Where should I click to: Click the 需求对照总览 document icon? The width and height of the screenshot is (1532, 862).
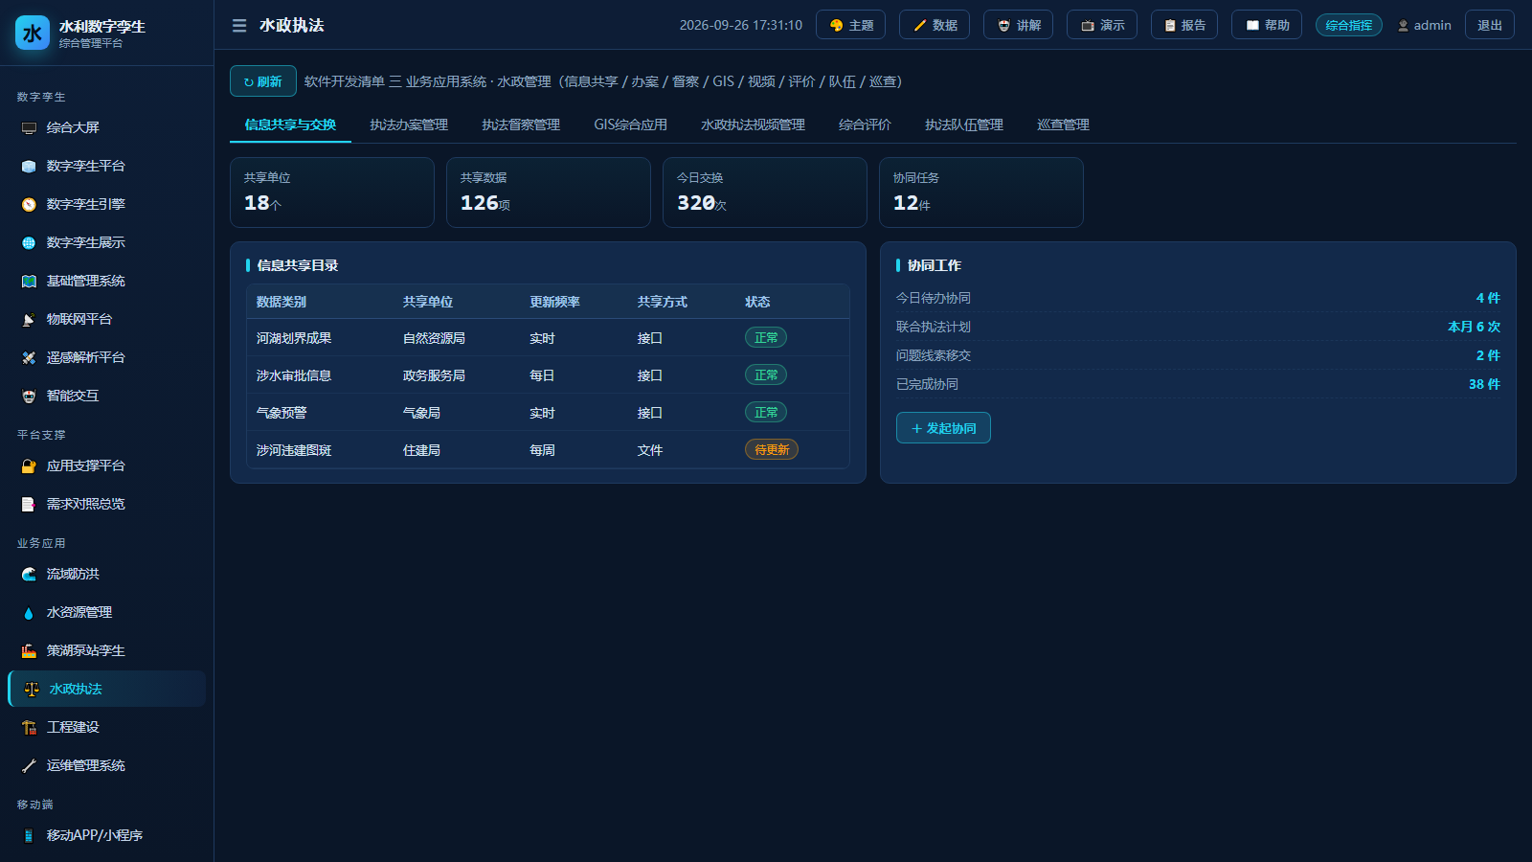point(29,505)
